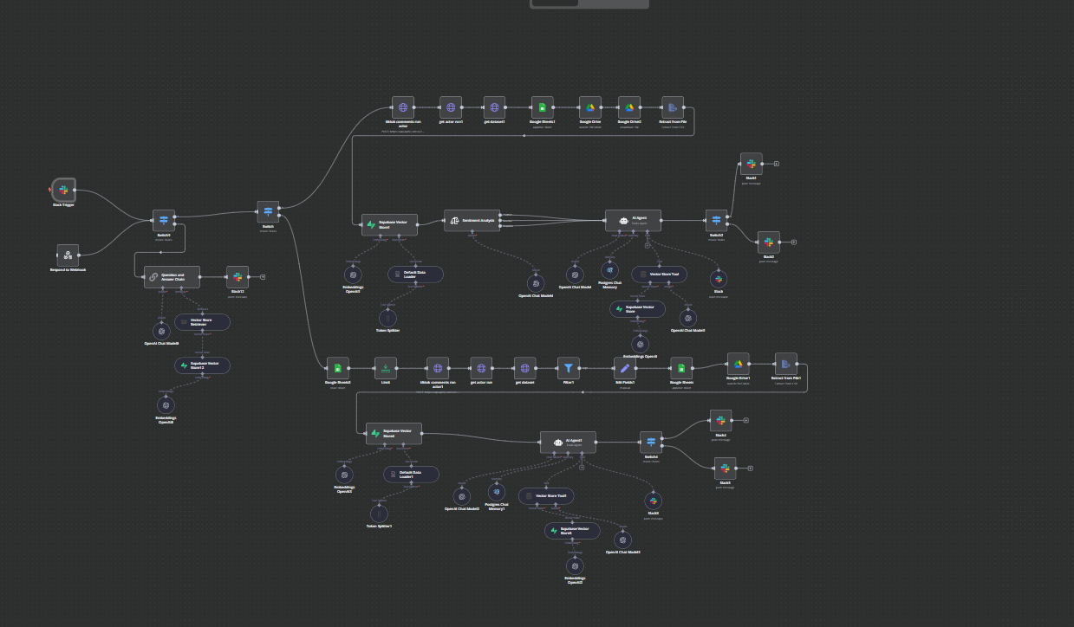Image resolution: width=1074 pixels, height=627 pixels.
Task: Add node after Slack12 output plus
Action: click(263, 277)
